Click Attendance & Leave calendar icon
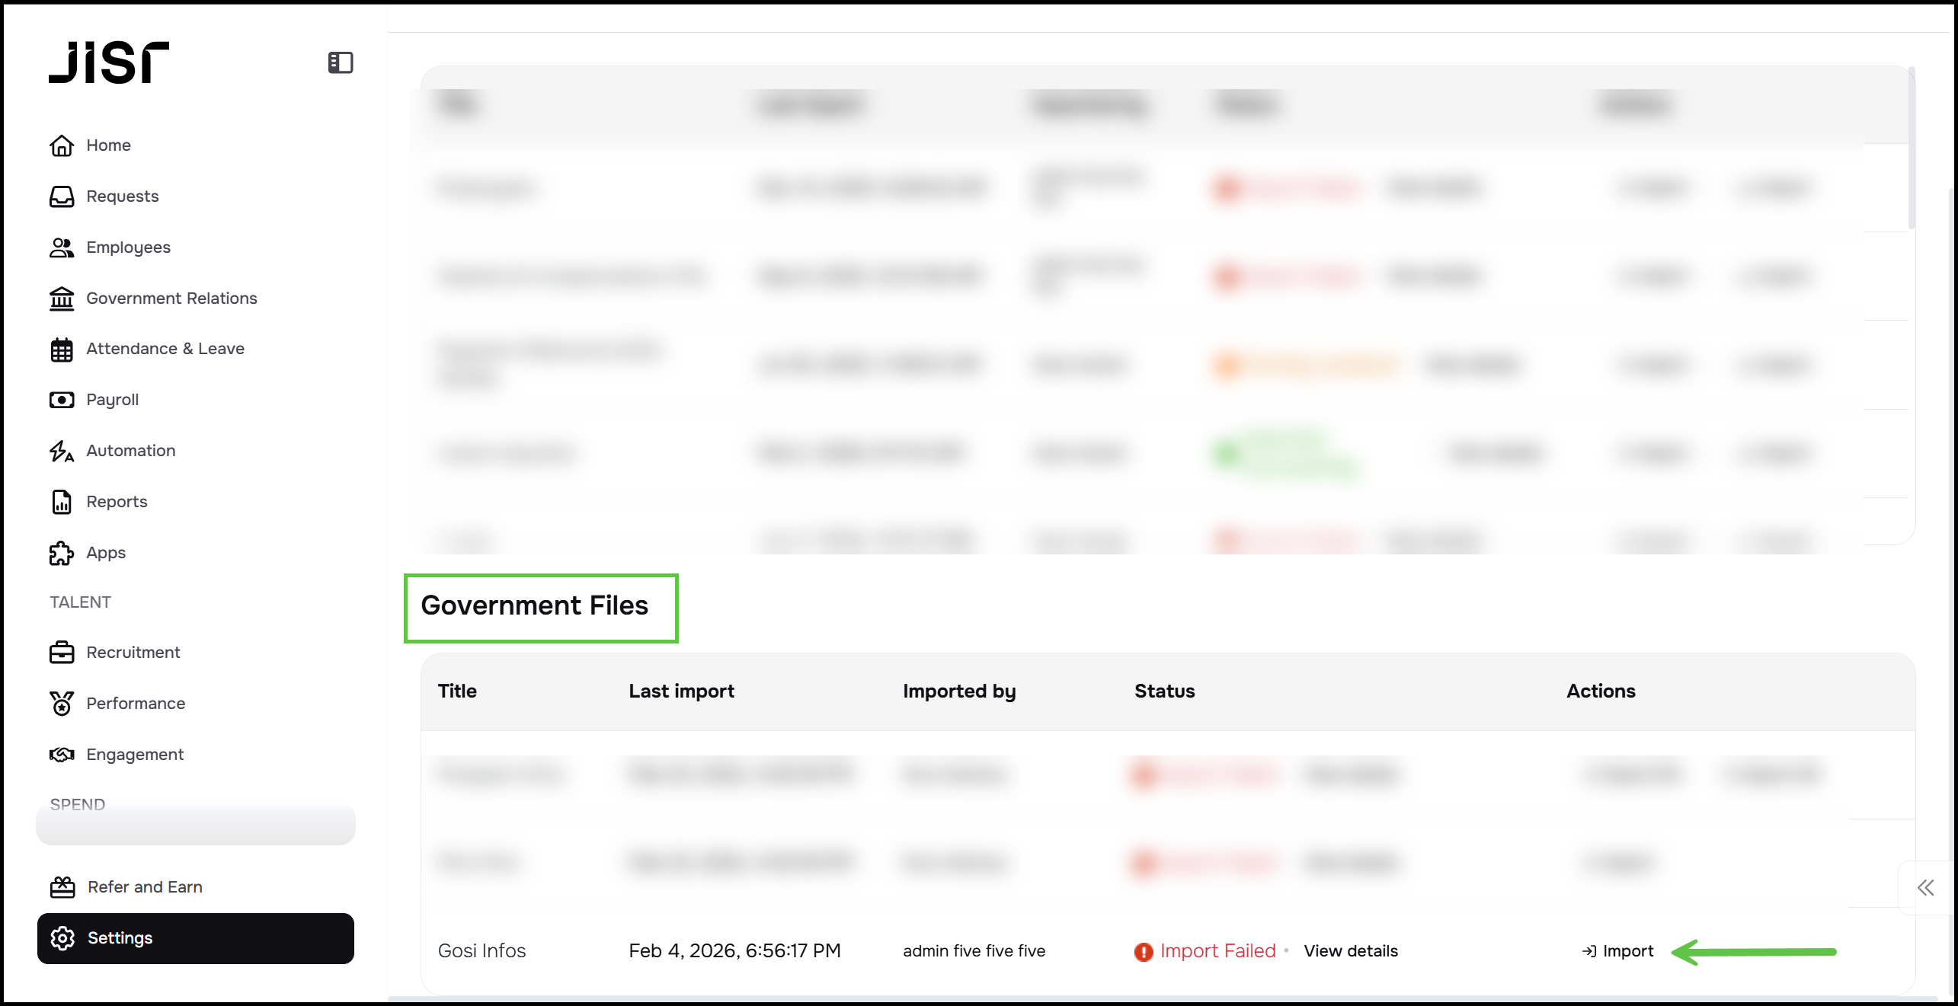 [x=62, y=350]
